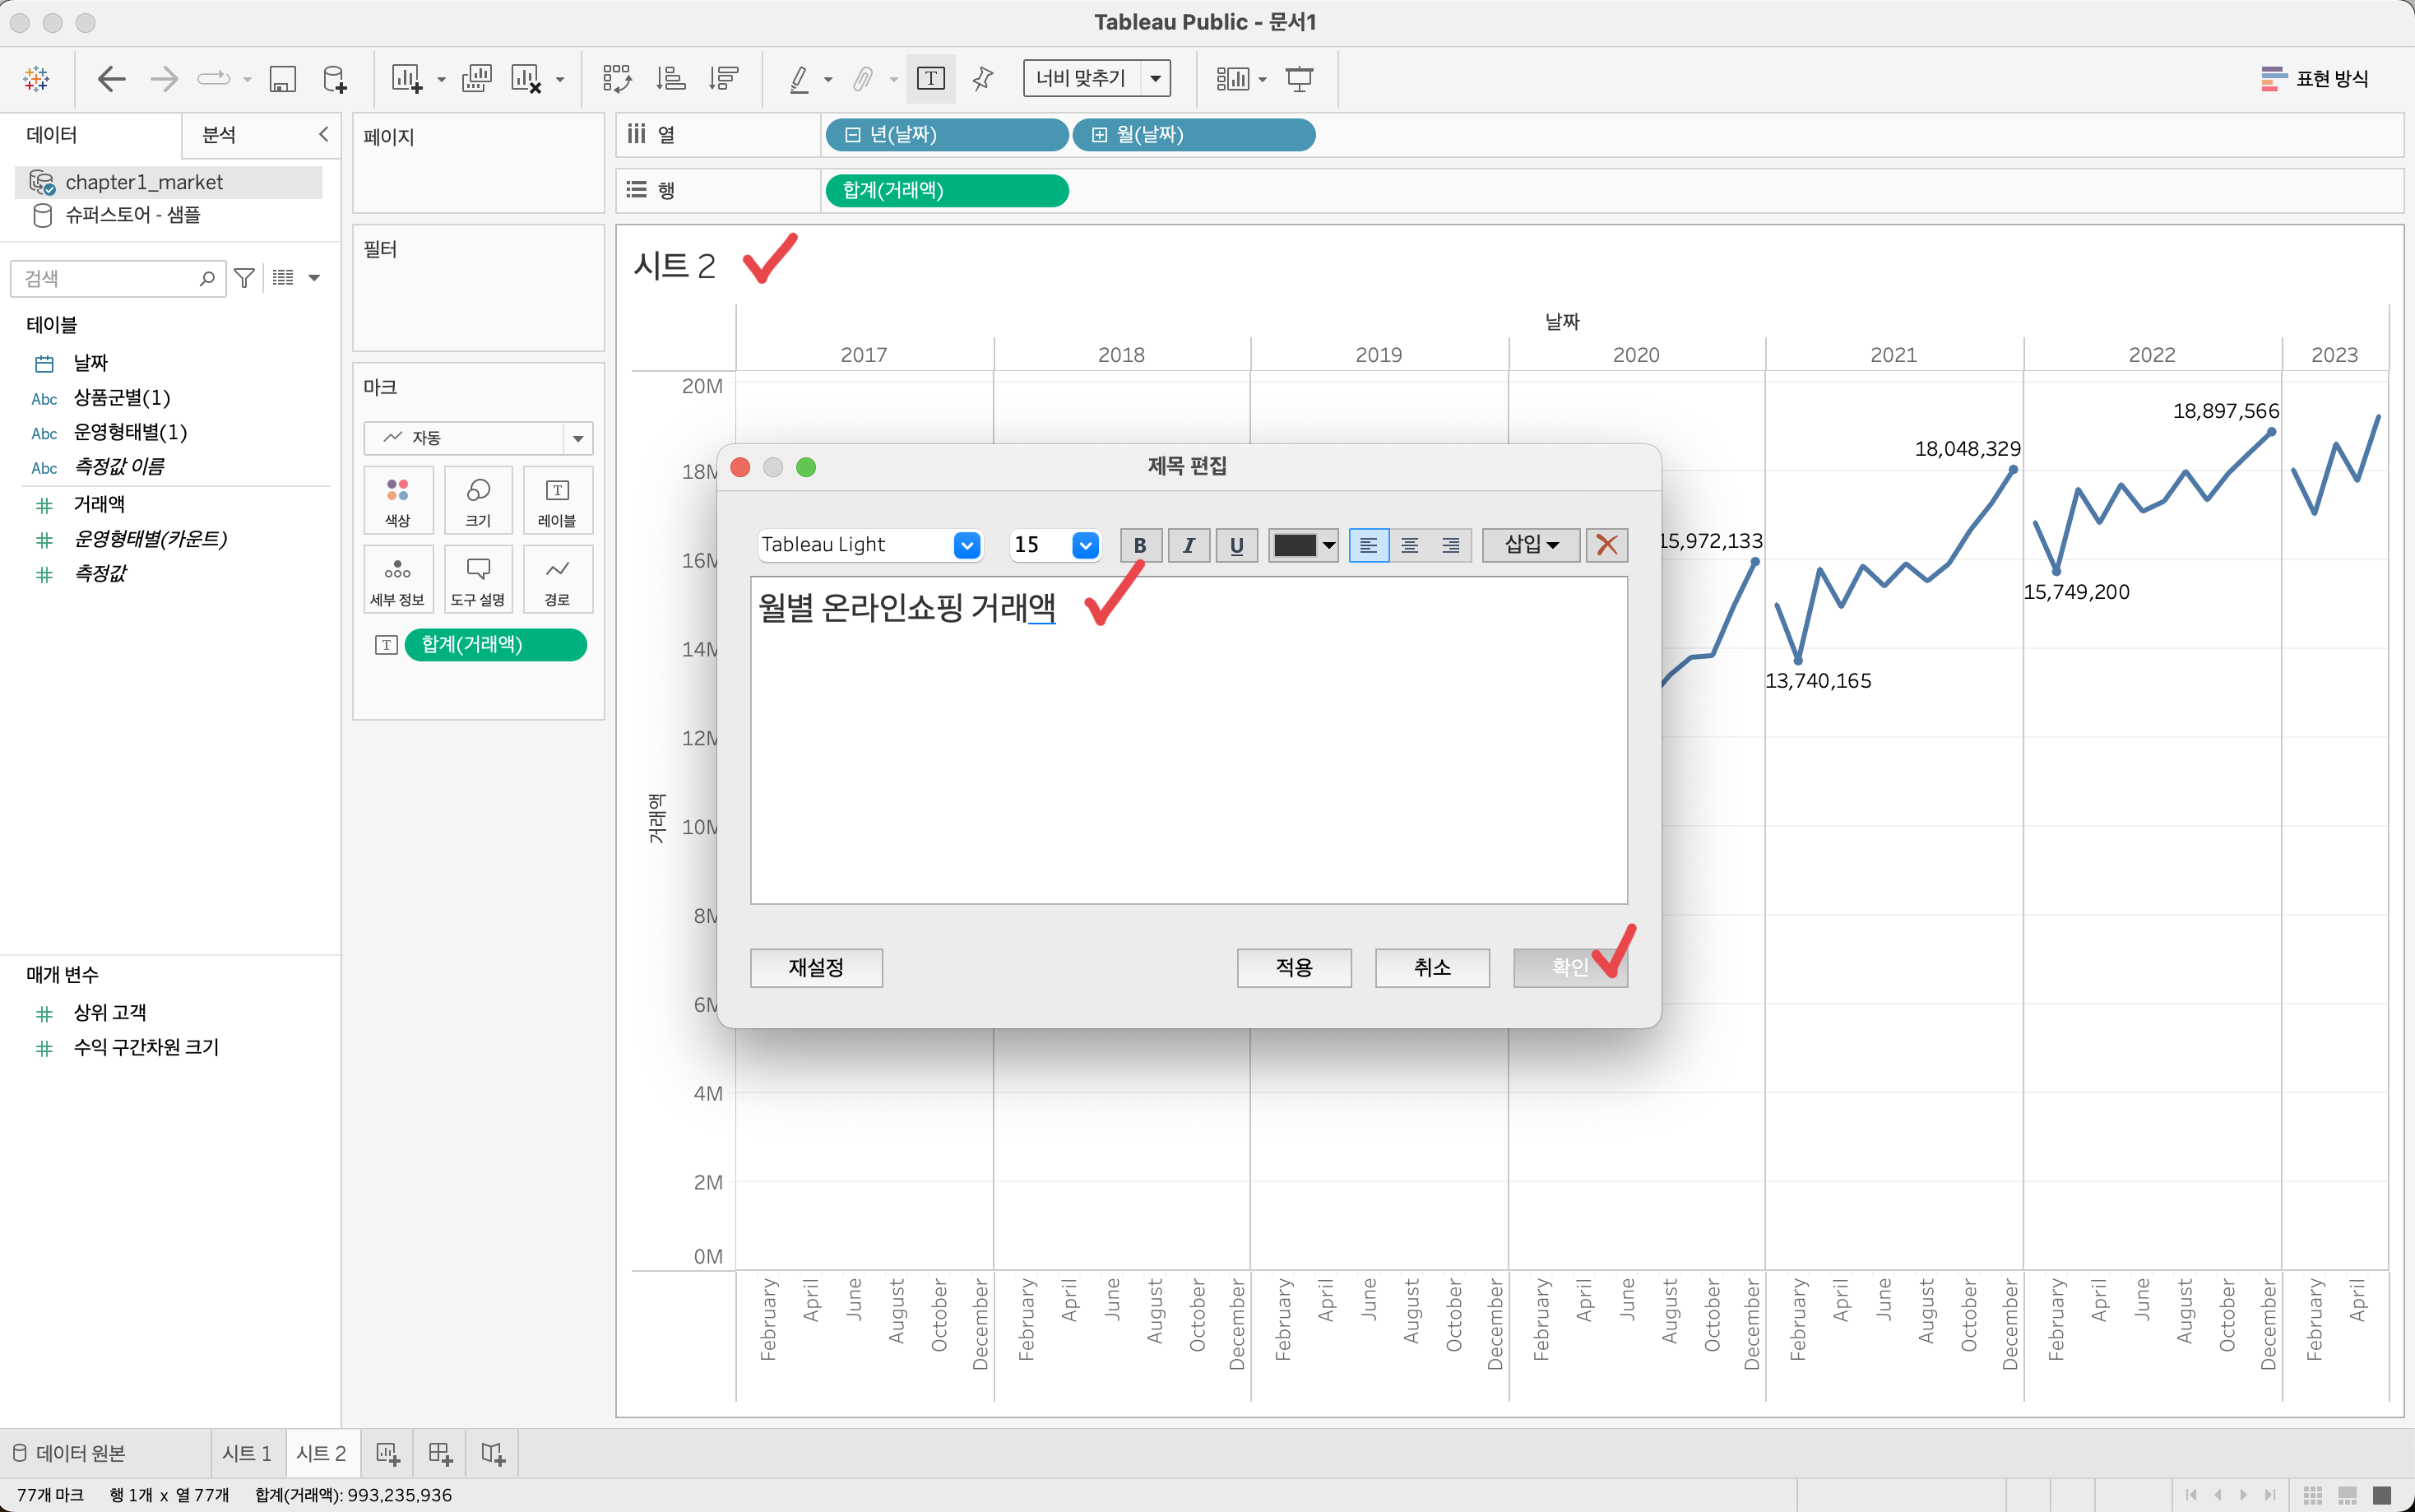
Task: Click the 적용 apply button
Action: (1294, 967)
